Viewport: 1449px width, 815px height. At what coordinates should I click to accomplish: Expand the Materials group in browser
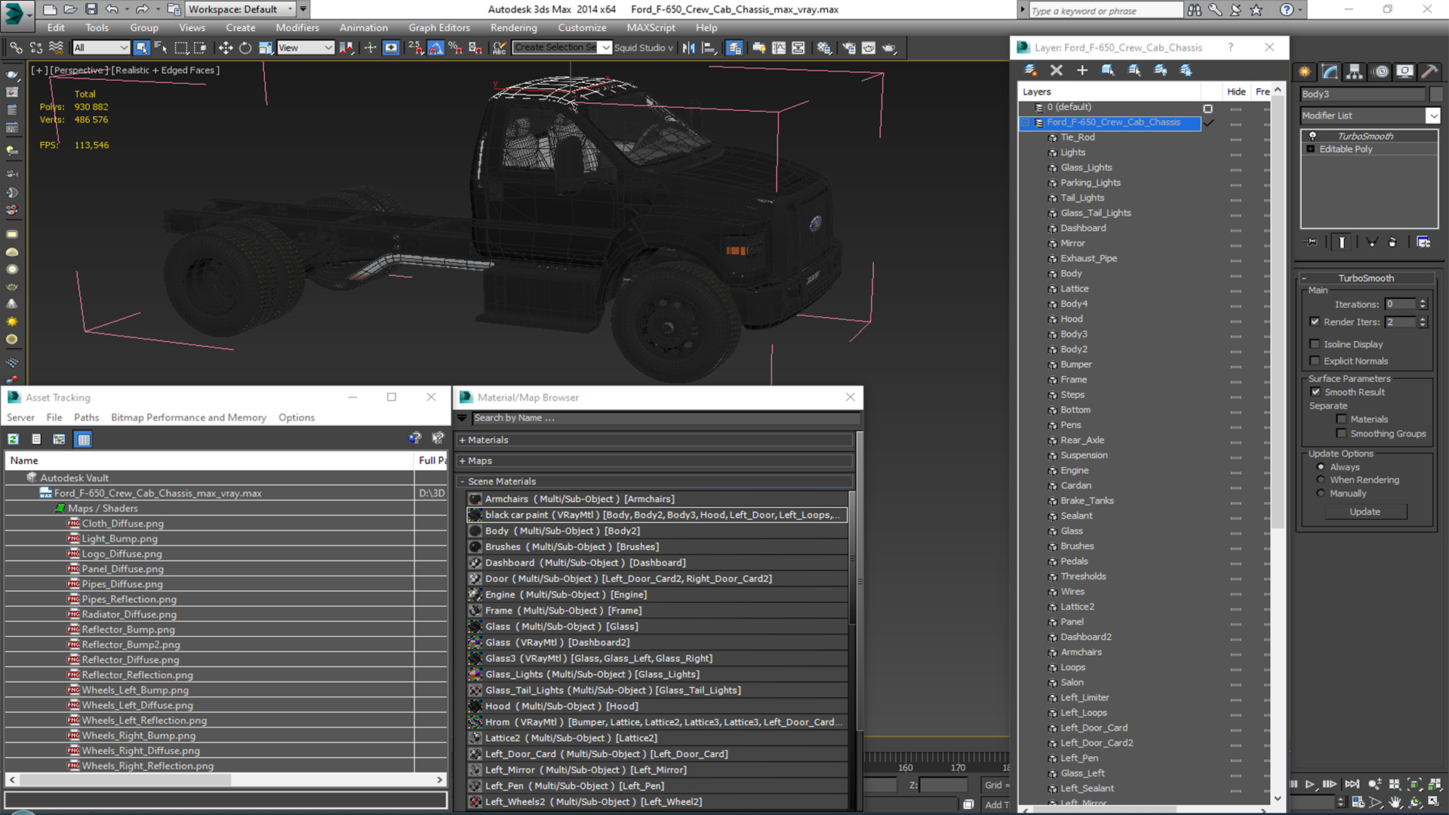[x=462, y=440]
